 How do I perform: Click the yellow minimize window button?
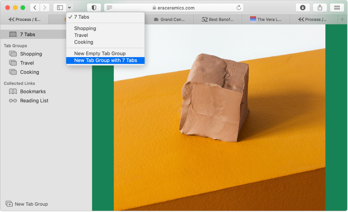click(x=15, y=8)
